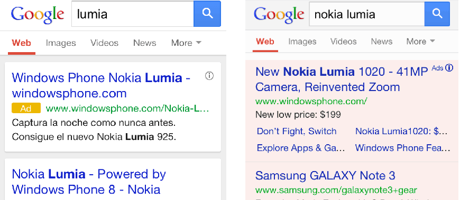Image resolution: width=460 pixels, height=200 pixels.
Task: Open Ads info icon in right results
Action: click(x=449, y=68)
